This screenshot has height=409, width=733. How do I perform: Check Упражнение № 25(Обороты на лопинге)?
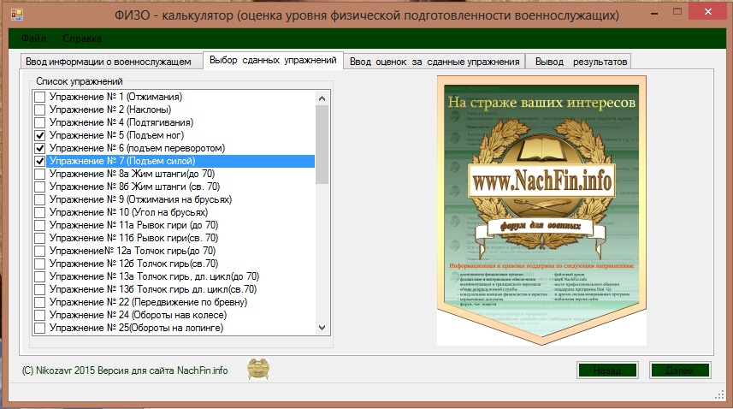(39, 328)
